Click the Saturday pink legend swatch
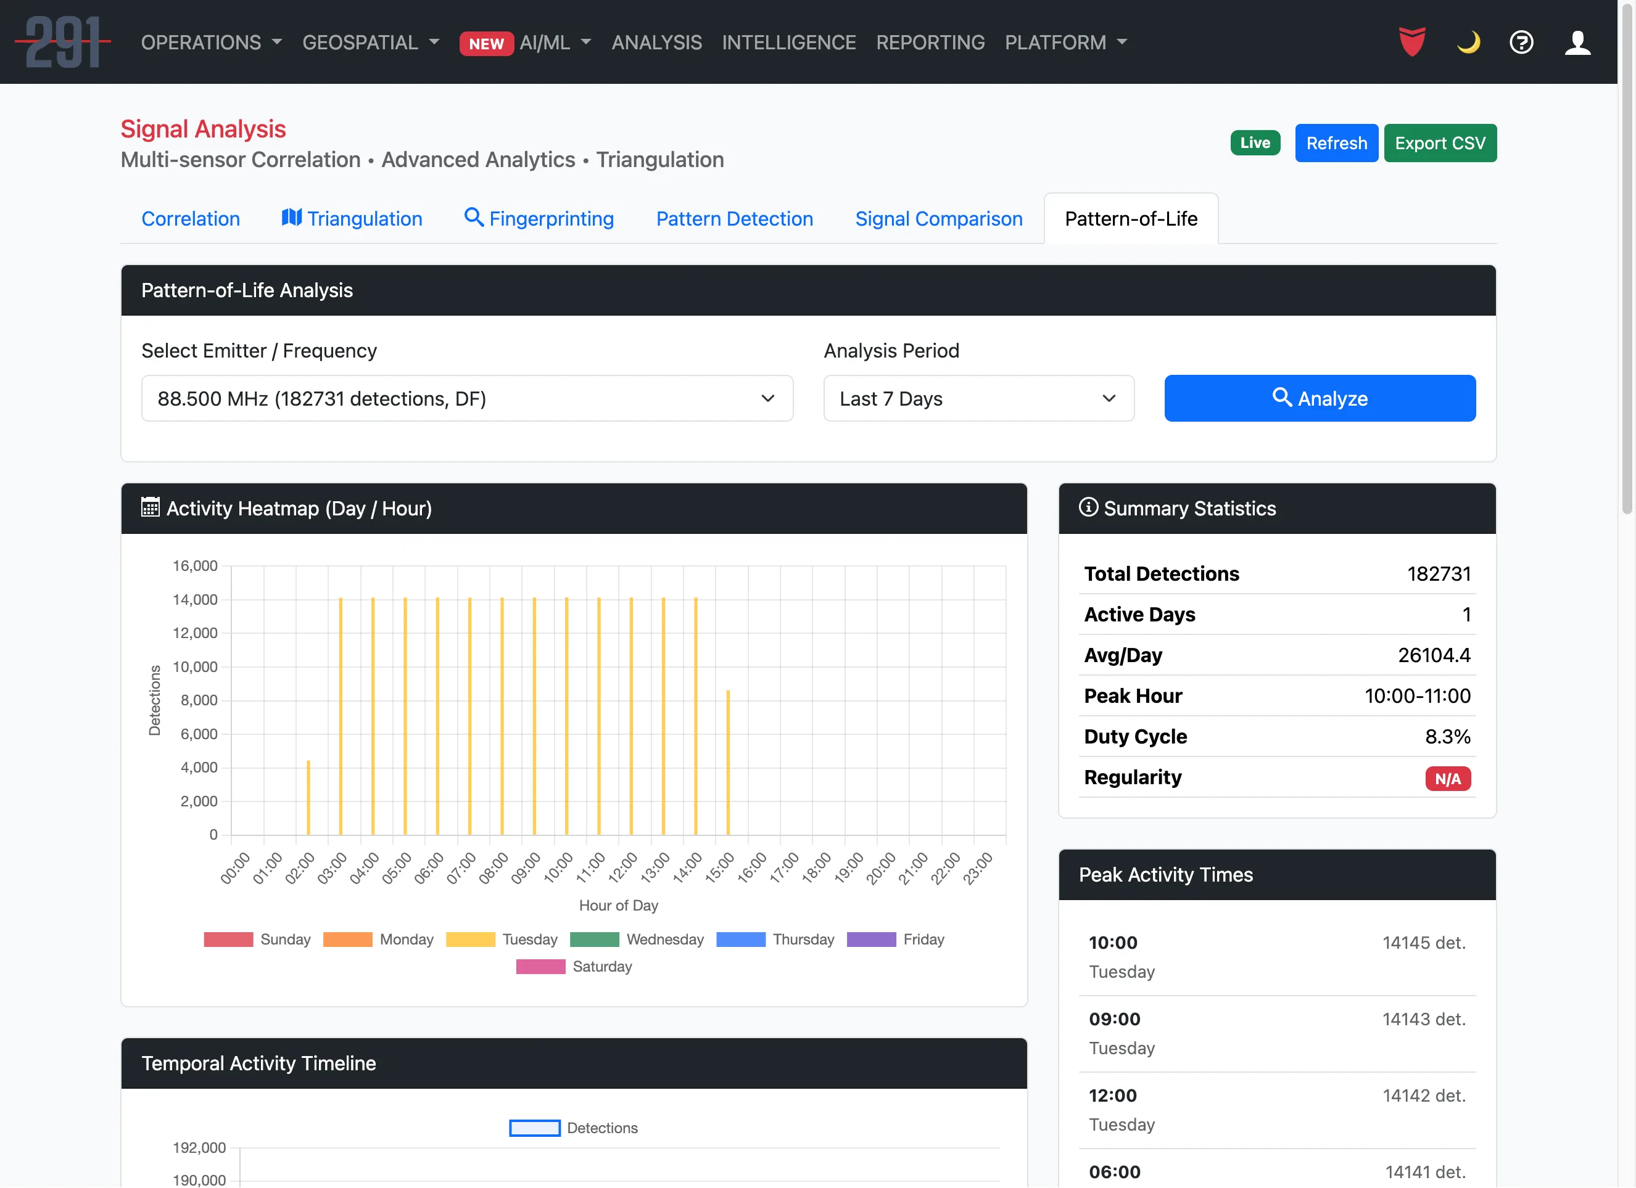Screen dimensions: 1636x1188 click(540, 966)
